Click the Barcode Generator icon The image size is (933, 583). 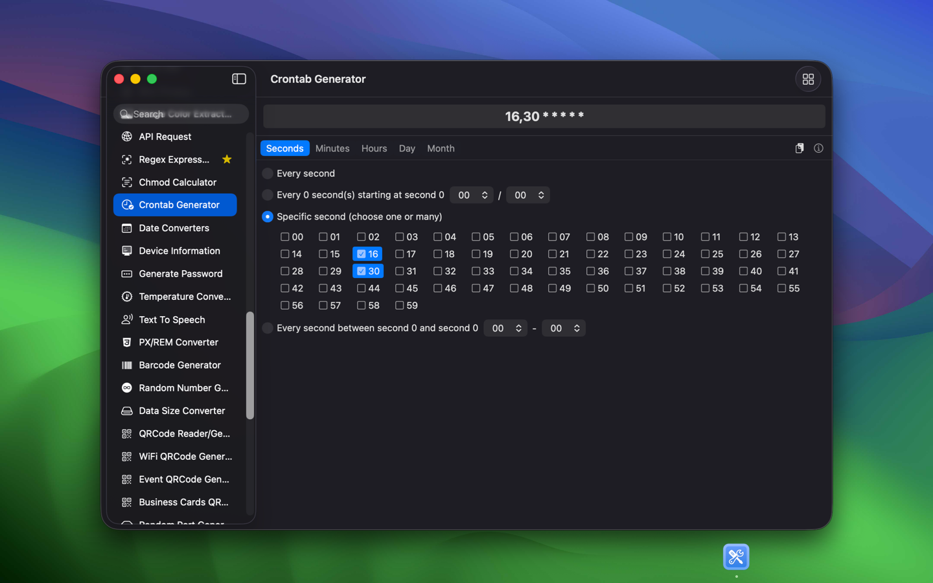(x=127, y=365)
